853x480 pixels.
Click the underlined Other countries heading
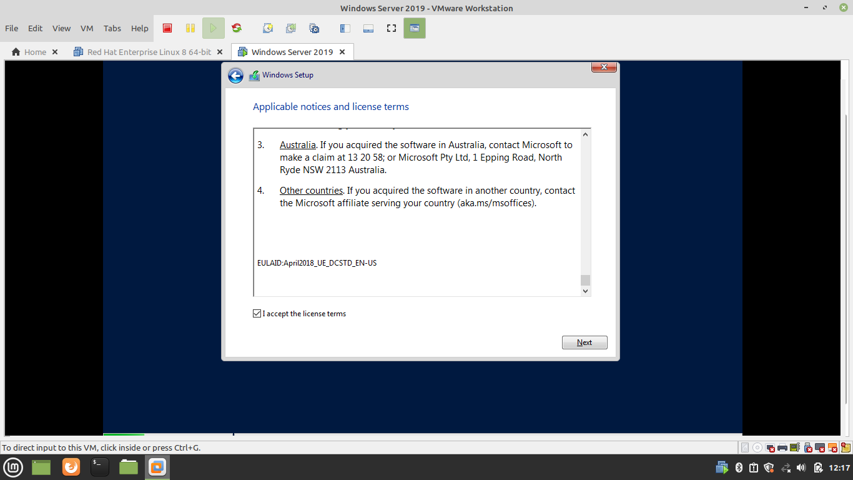(x=311, y=191)
